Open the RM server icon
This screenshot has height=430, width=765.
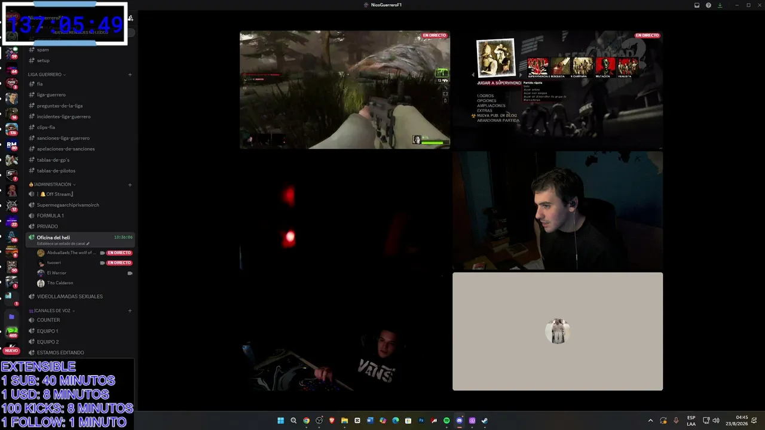click(x=11, y=145)
